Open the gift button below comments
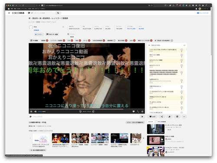Viewport: 217px width, 163px height. pyautogui.click(x=177, y=117)
